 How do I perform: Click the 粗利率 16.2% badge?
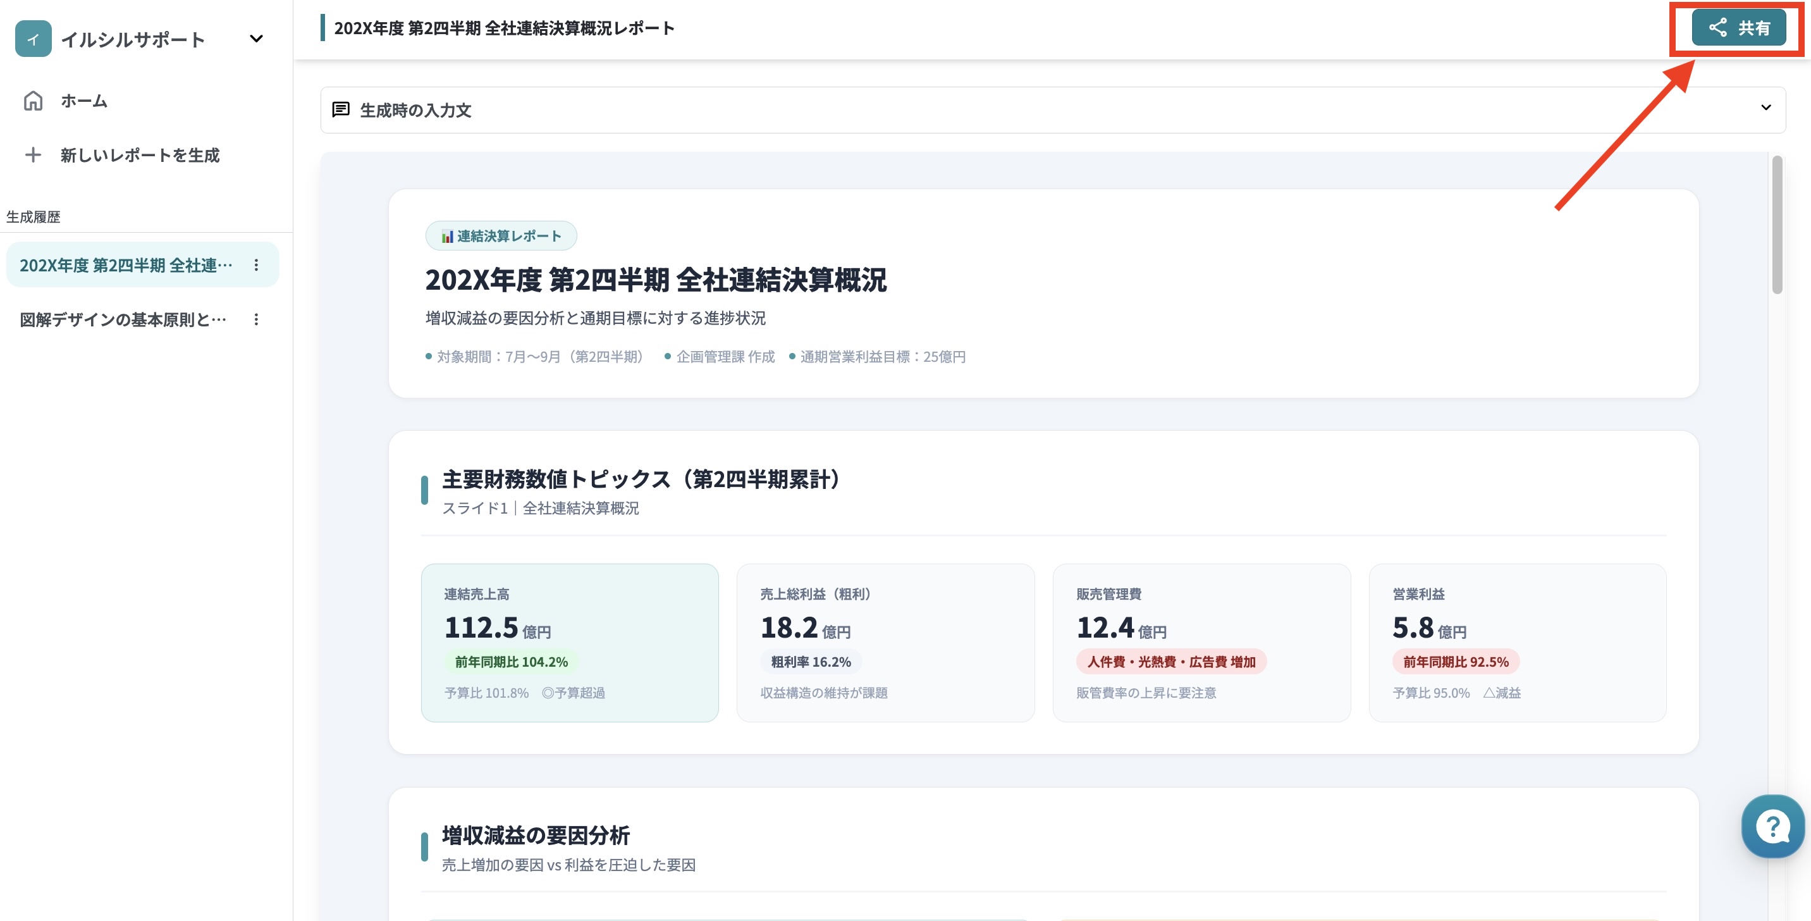click(x=811, y=662)
